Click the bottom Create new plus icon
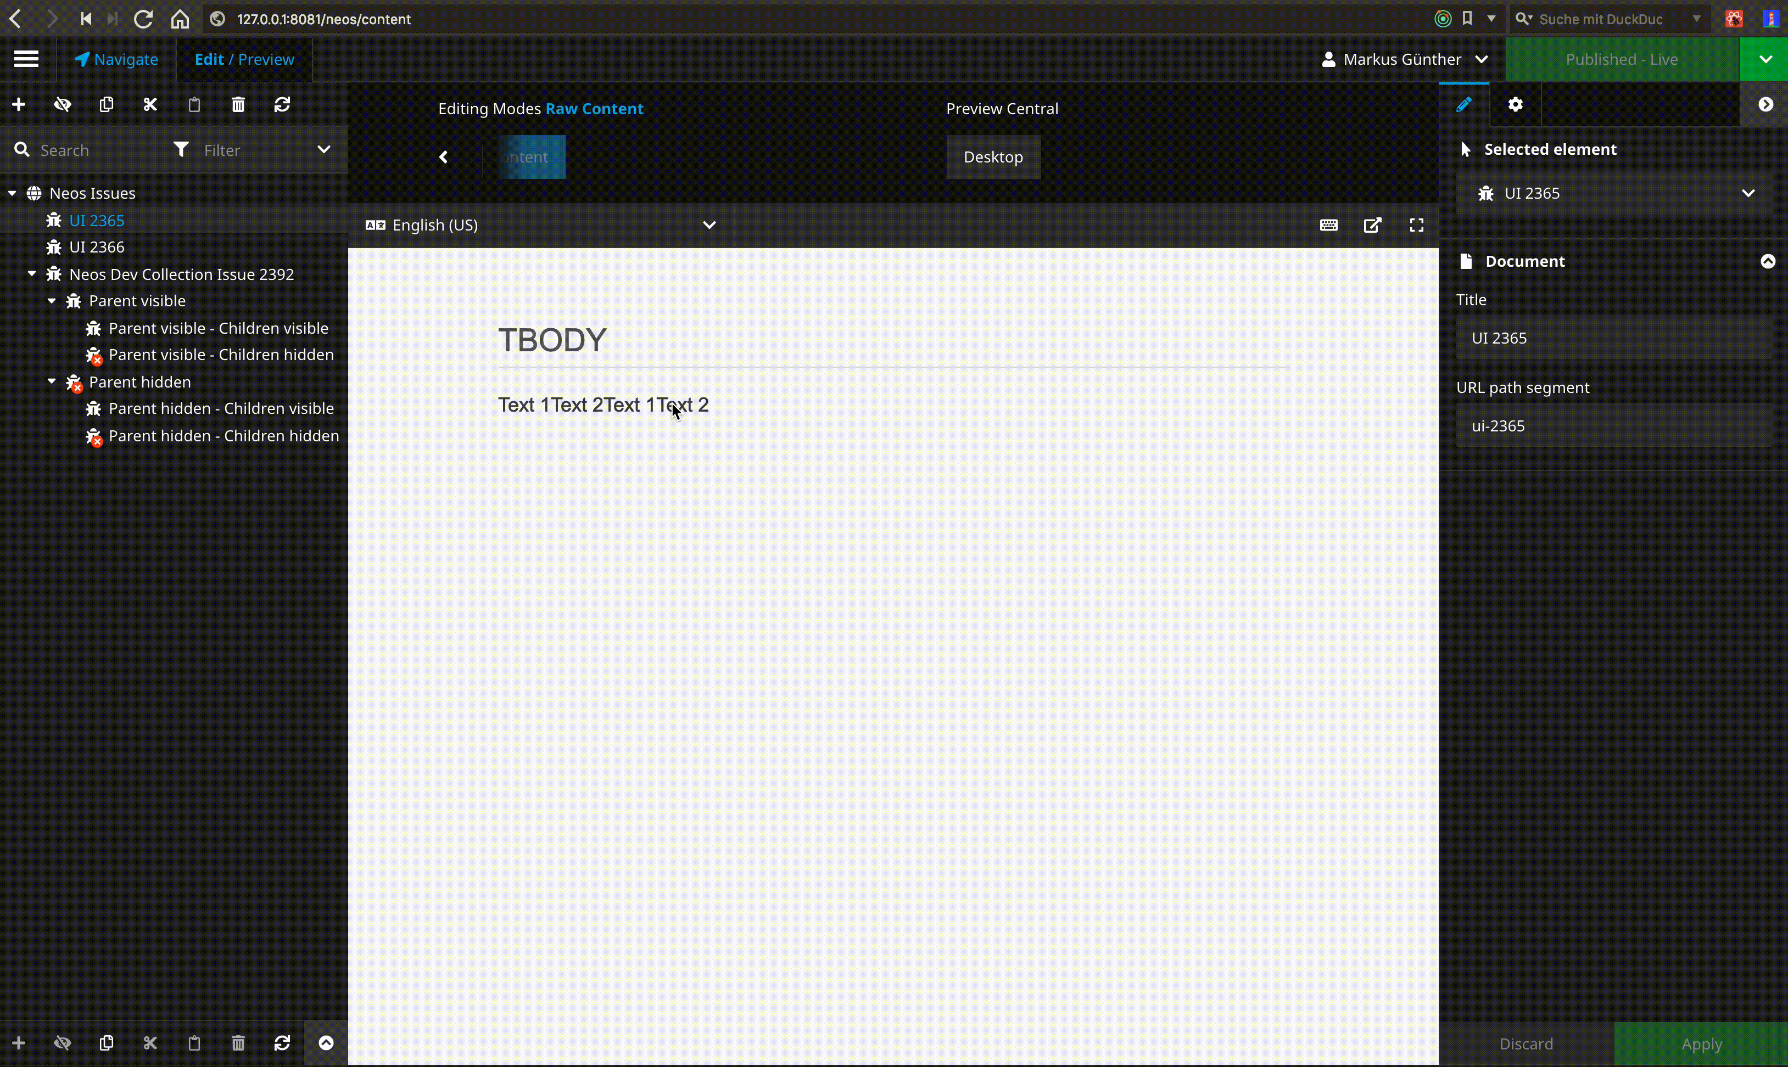1788x1067 pixels. pos(19,1043)
